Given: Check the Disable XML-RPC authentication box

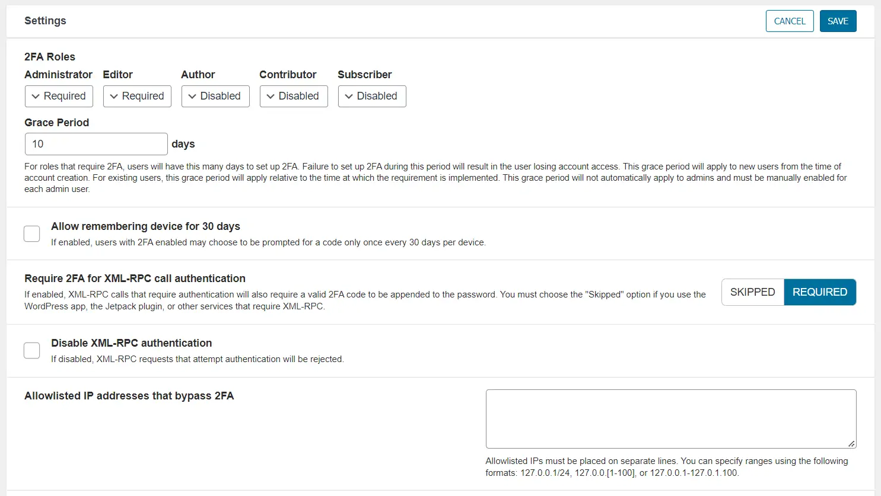Looking at the screenshot, I should [x=32, y=350].
